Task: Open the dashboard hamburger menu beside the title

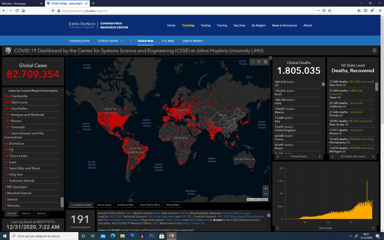Action: click(374, 50)
